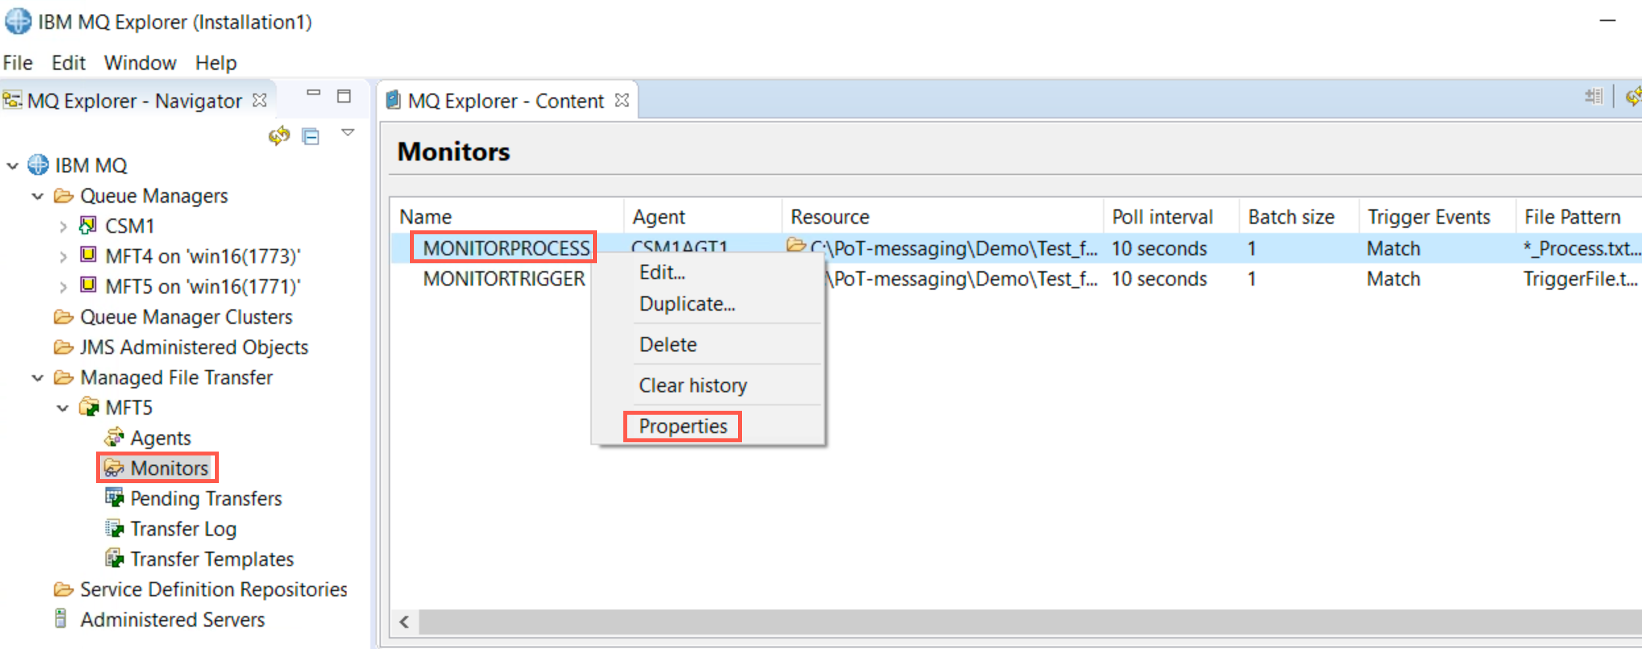Sort by the Poll interval column header
1642x649 pixels.
(1172, 217)
